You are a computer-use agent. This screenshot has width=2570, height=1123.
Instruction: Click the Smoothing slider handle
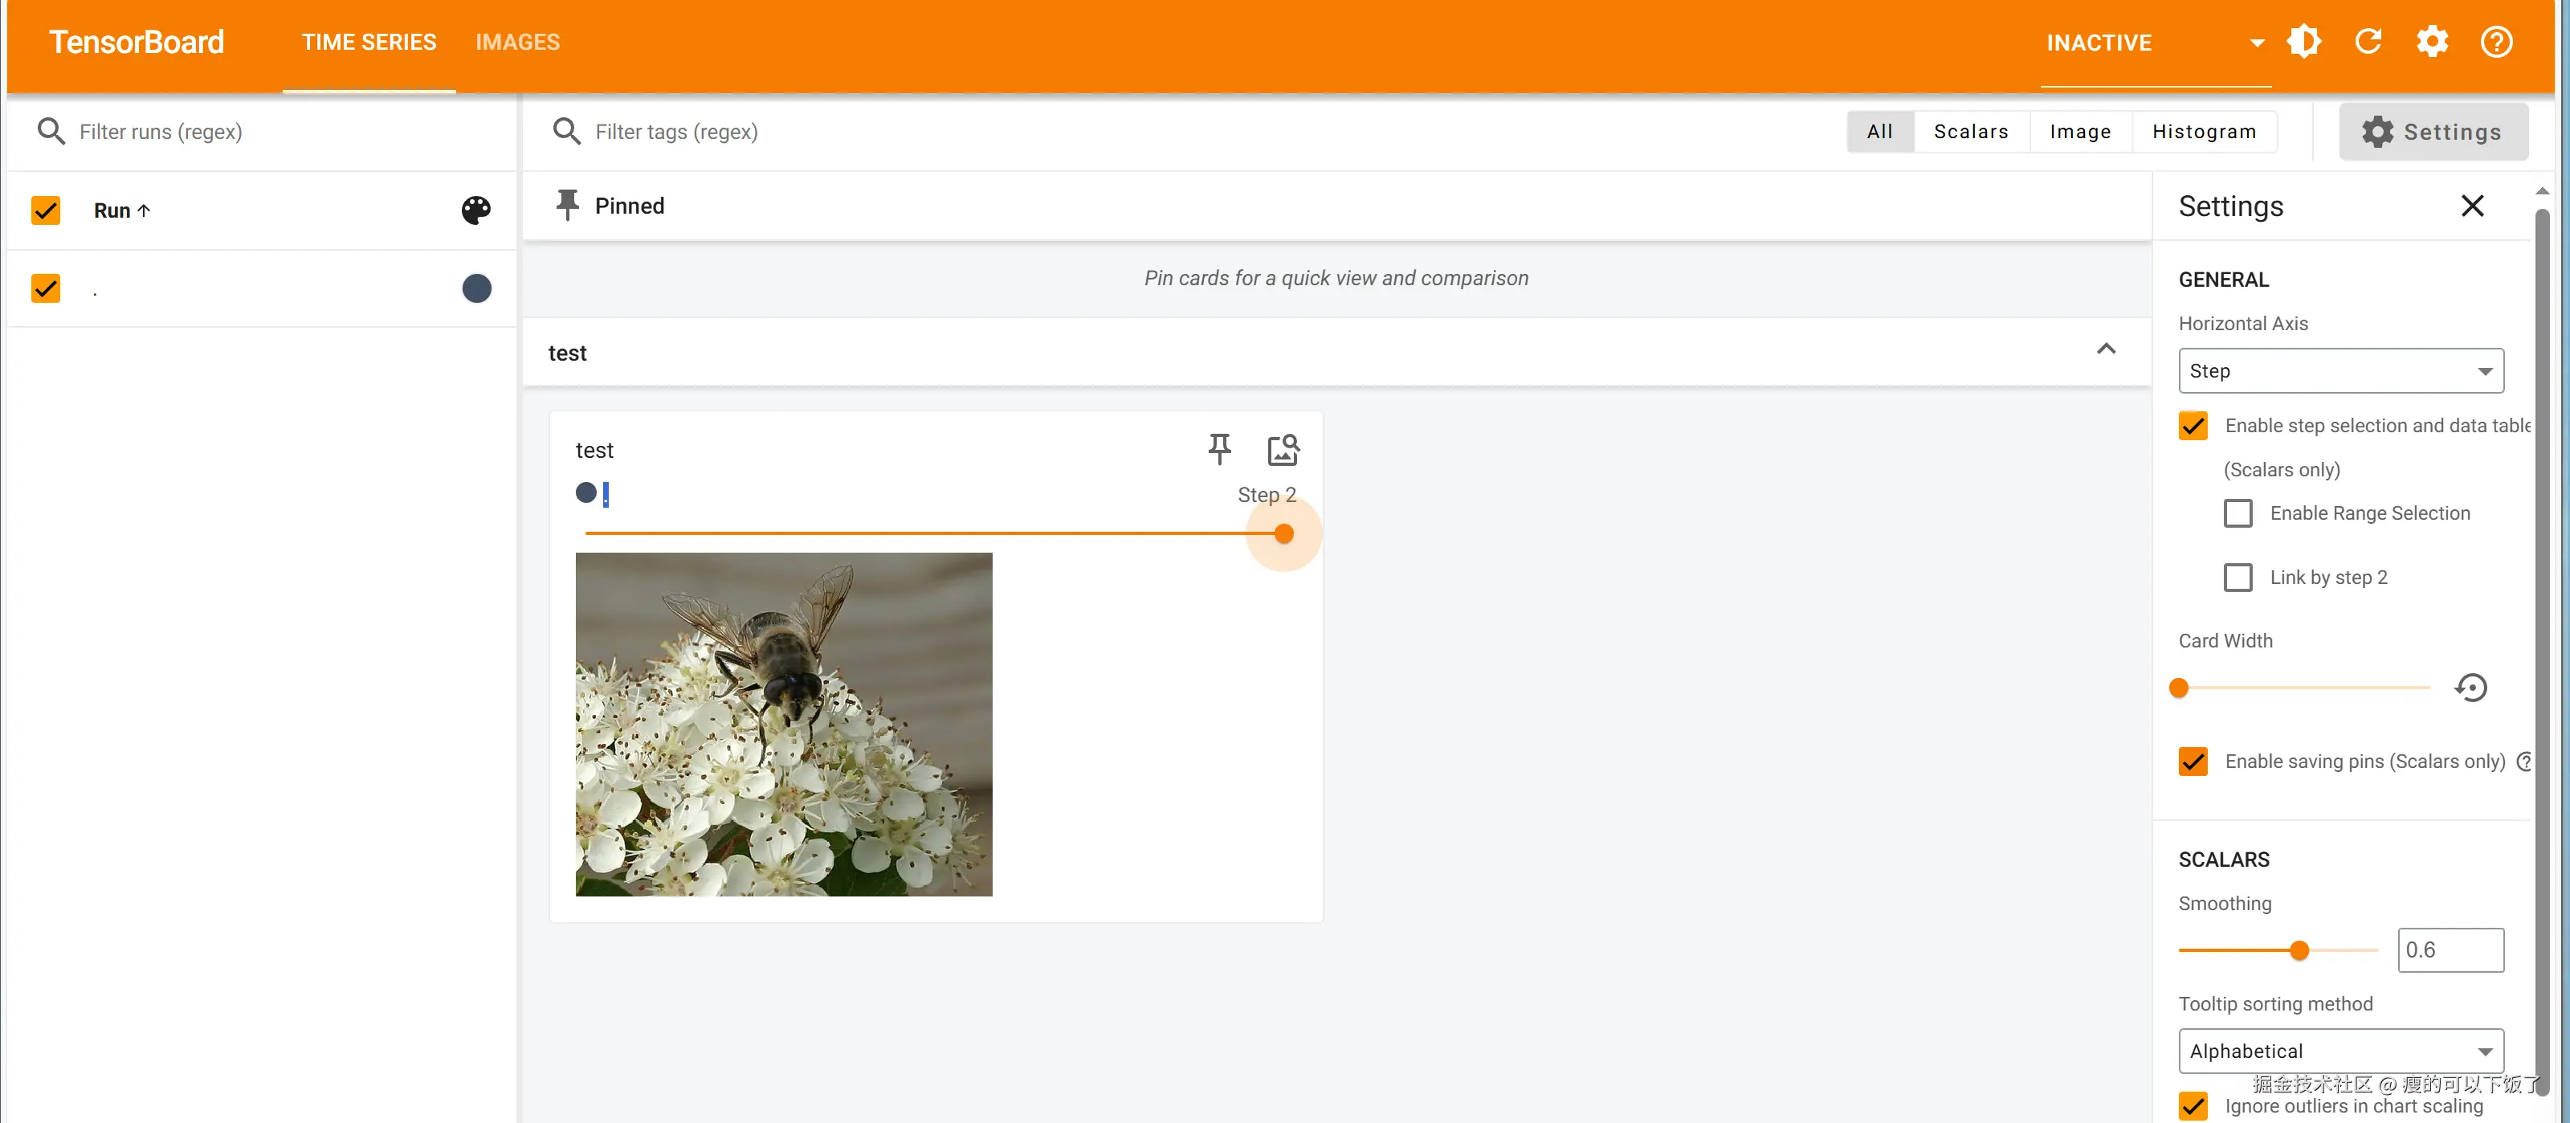coord(2299,950)
